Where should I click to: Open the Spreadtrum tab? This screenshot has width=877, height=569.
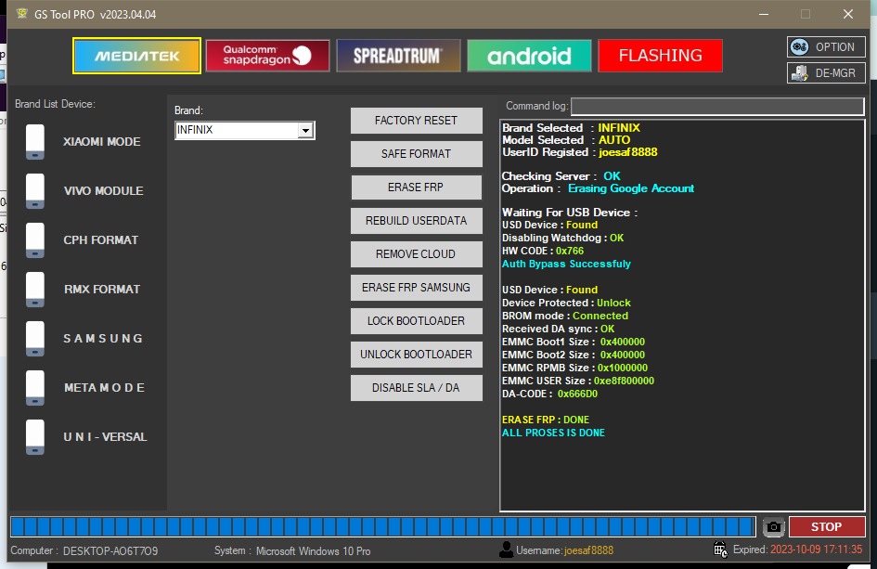(x=398, y=56)
